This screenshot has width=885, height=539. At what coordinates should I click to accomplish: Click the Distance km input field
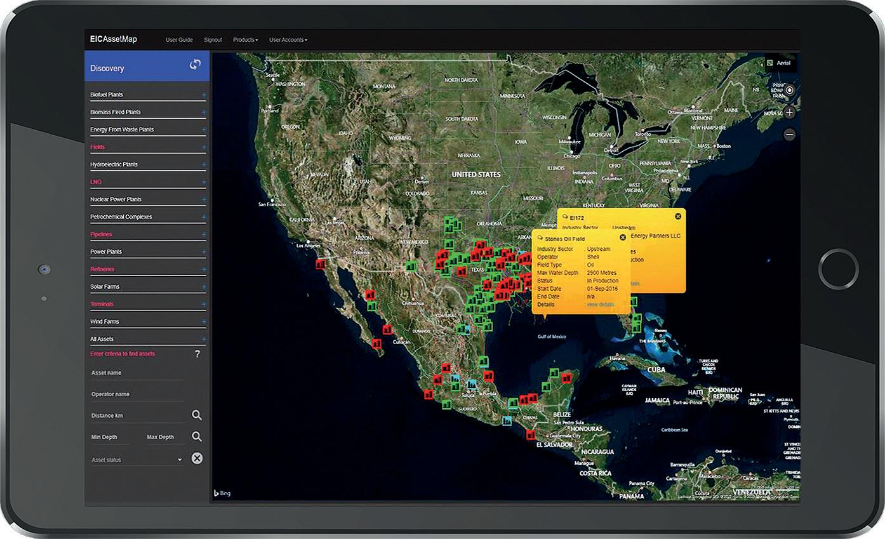[x=137, y=416]
